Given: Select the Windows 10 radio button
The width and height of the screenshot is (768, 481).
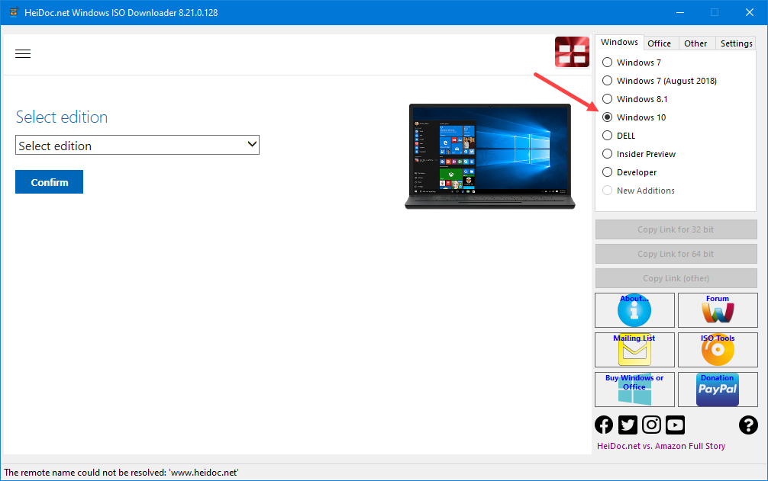Looking at the screenshot, I should tap(607, 117).
